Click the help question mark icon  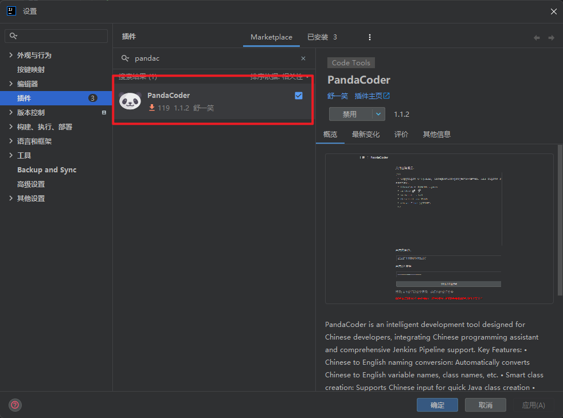15,405
